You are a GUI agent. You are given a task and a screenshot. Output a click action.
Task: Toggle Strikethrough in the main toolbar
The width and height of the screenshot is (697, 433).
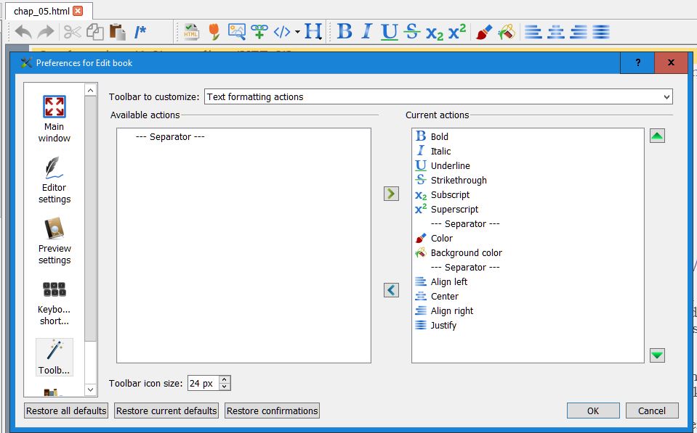click(x=411, y=31)
